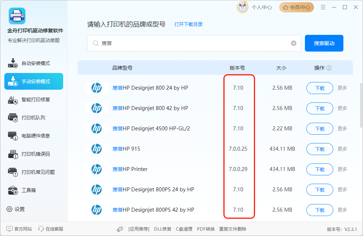Open 会员中心 button
The image size is (363, 236).
coord(297,7)
